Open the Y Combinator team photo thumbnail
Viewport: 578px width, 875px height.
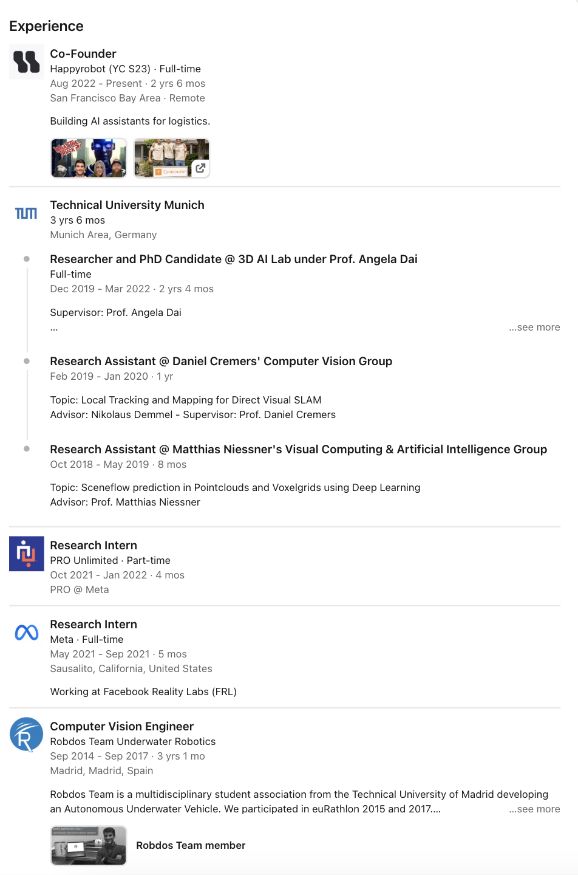[172, 158]
